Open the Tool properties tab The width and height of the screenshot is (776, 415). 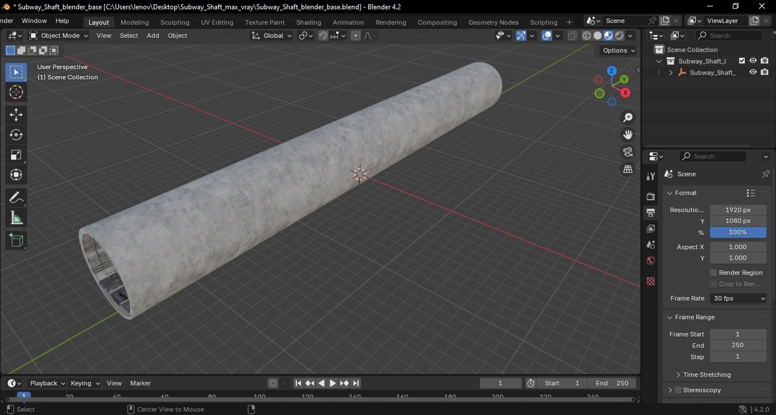click(651, 176)
